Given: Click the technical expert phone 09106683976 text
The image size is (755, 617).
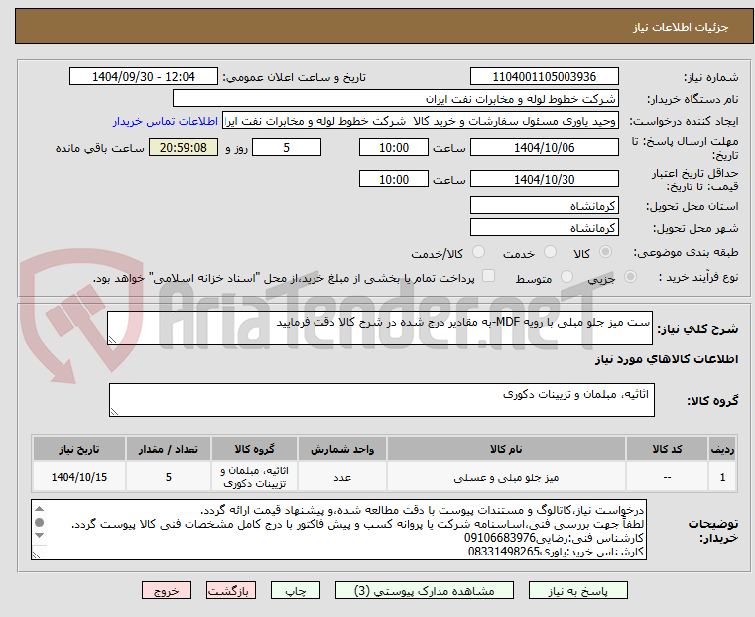Looking at the screenshot, I should [x=500, y=538].
